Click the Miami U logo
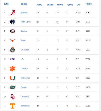 click(12, 78)
